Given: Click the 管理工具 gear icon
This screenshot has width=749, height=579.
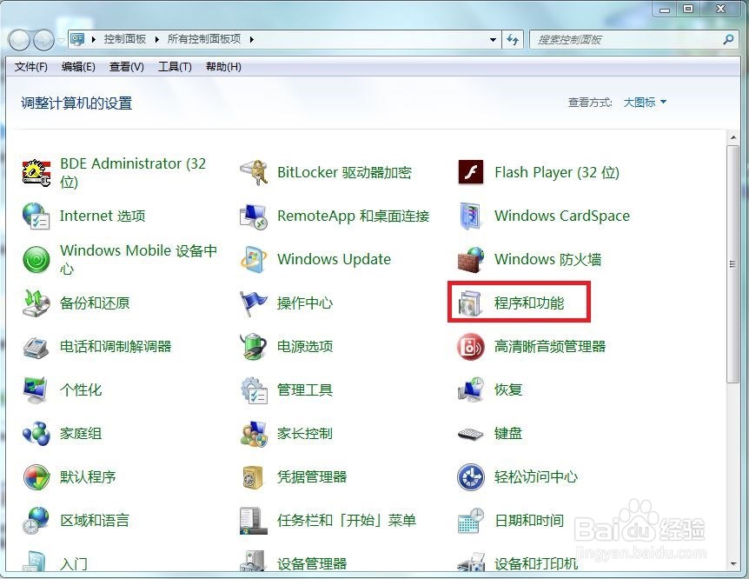Looking at the screenshot, I should coord(254,390).
